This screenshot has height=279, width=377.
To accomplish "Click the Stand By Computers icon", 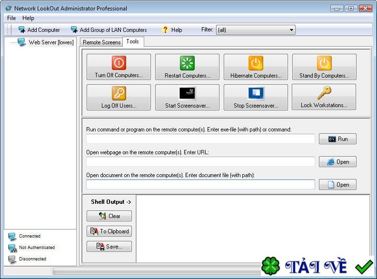I will point(324,63).
